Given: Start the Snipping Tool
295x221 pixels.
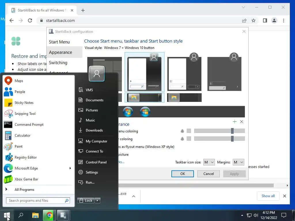Looking at the screenshot, I should tap(39, 113).
